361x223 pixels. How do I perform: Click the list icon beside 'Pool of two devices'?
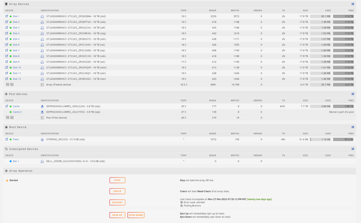click(42, 118)
